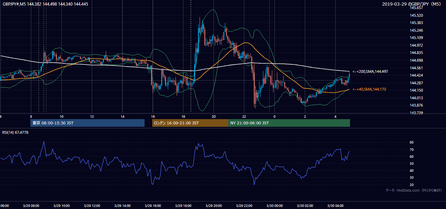Click price axis value 144.835
446x209 pixels.
point(416,53)
